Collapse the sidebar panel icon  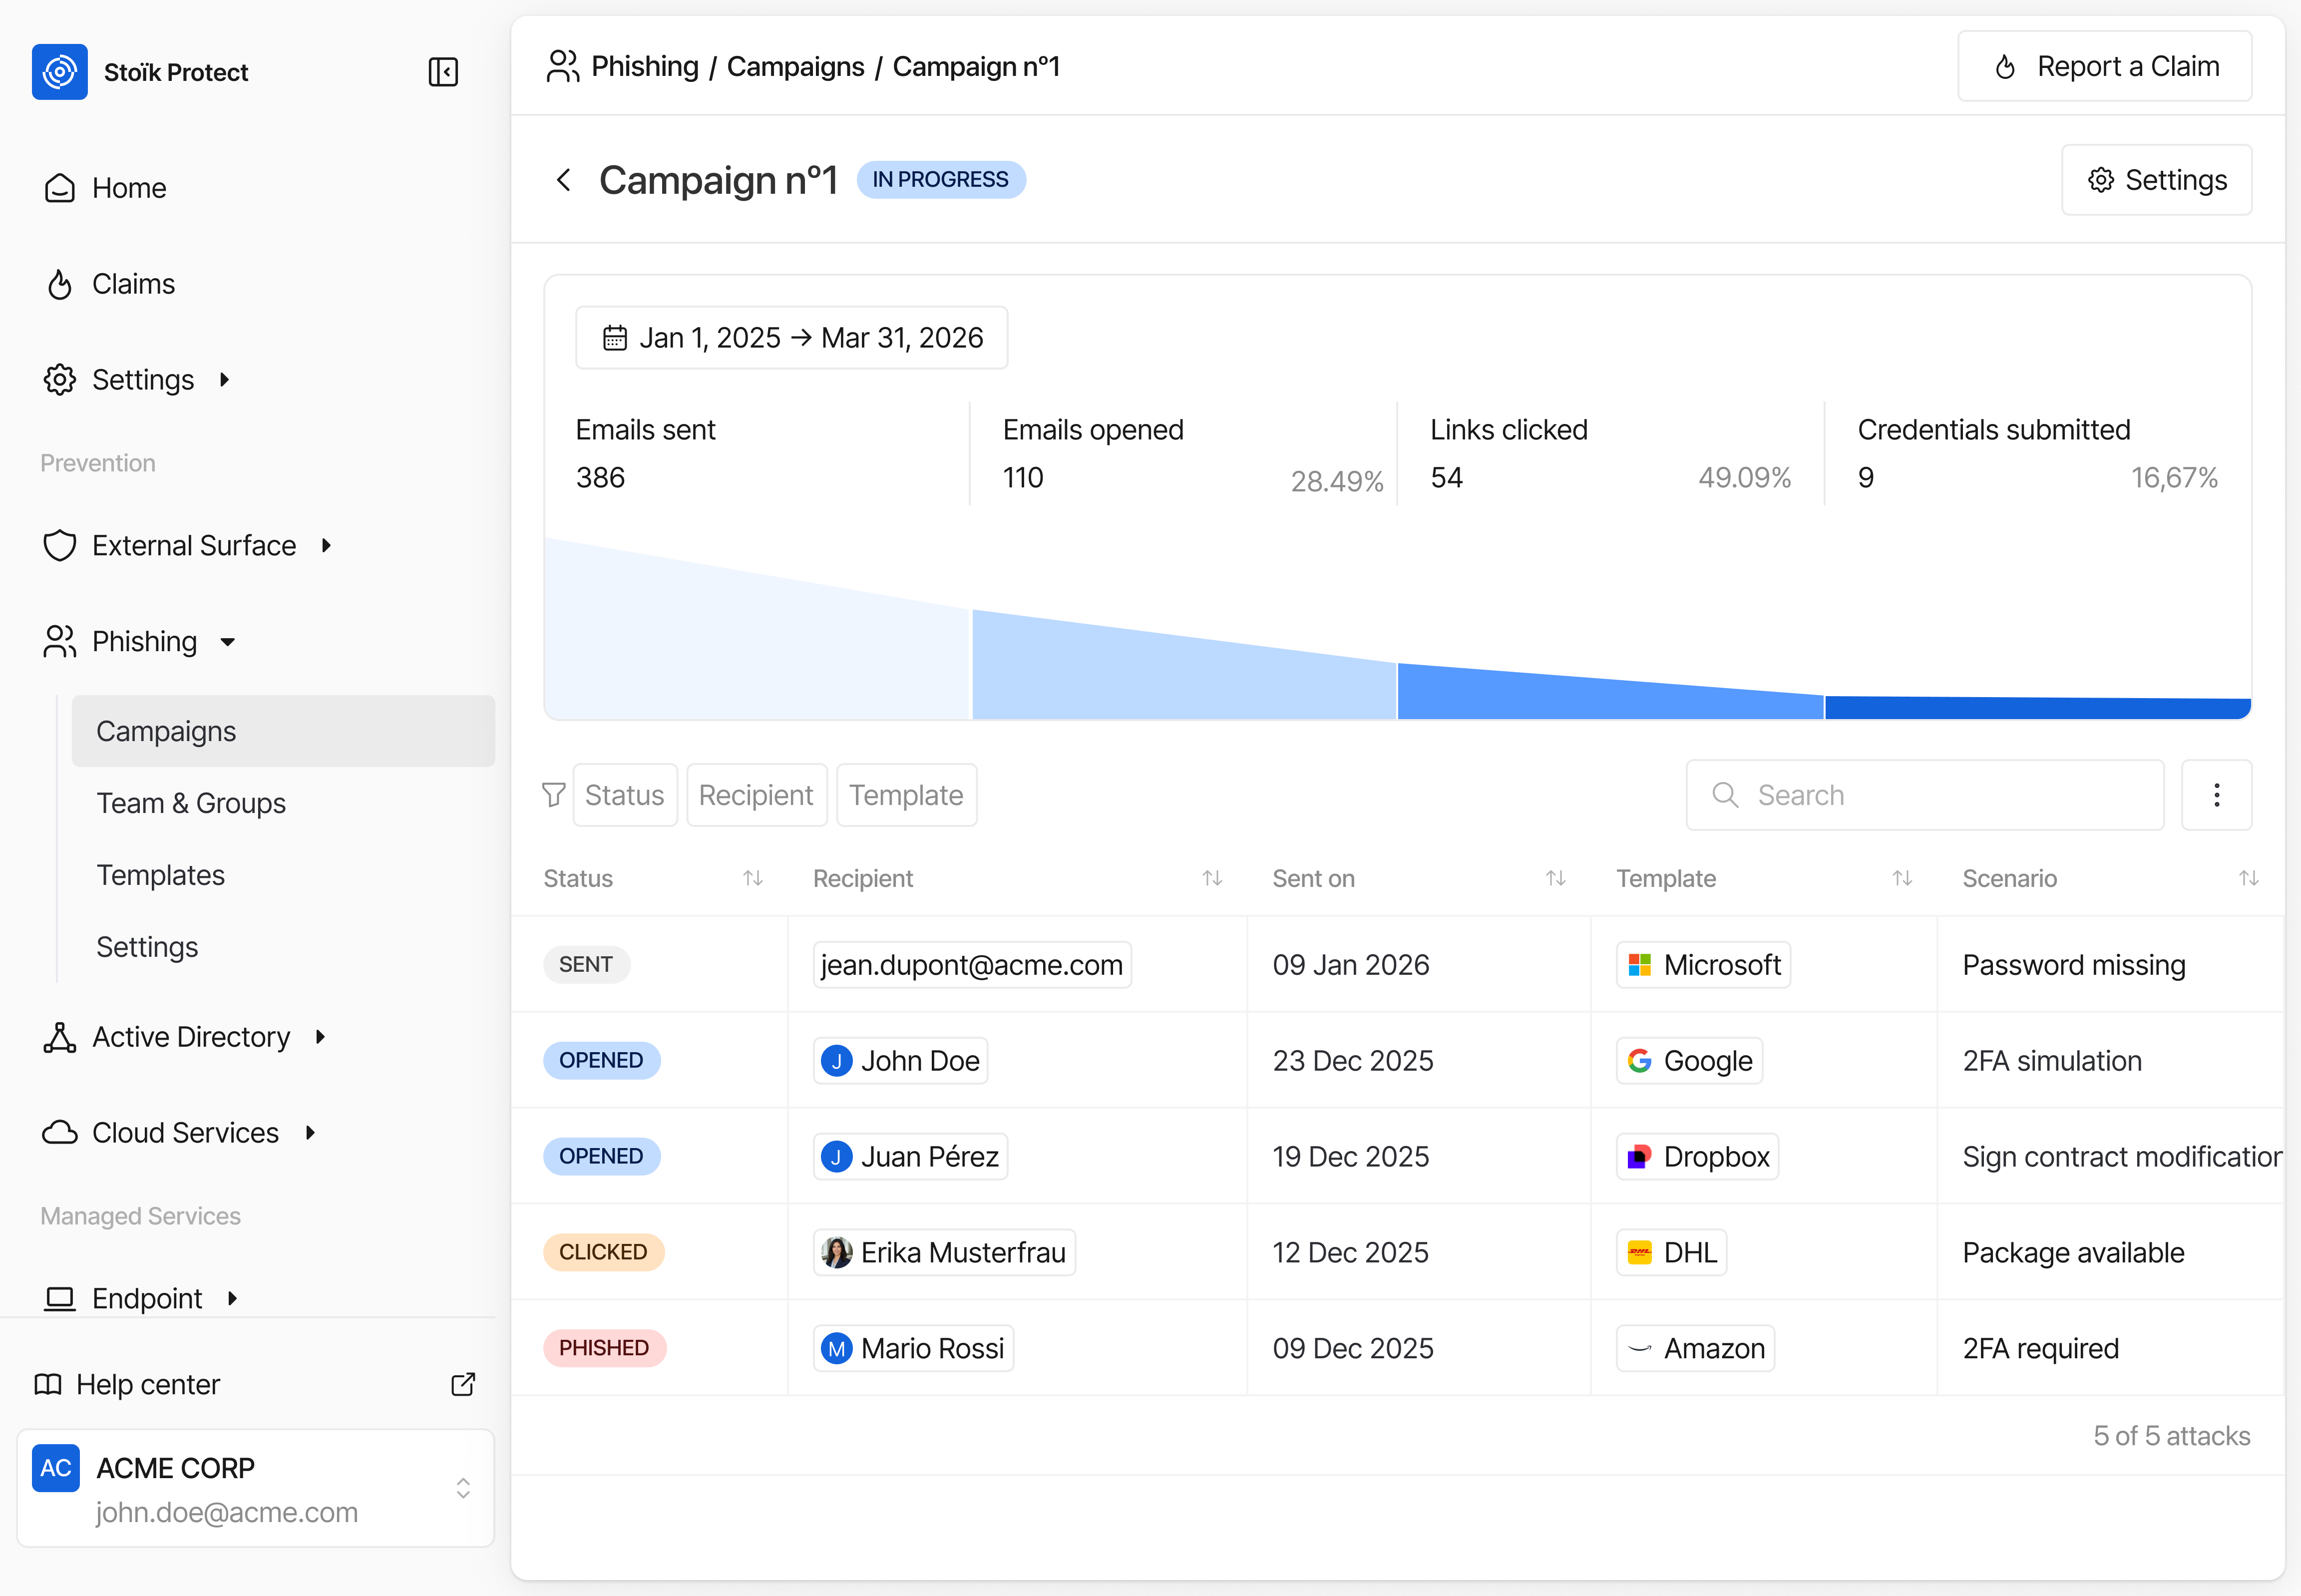443,72
